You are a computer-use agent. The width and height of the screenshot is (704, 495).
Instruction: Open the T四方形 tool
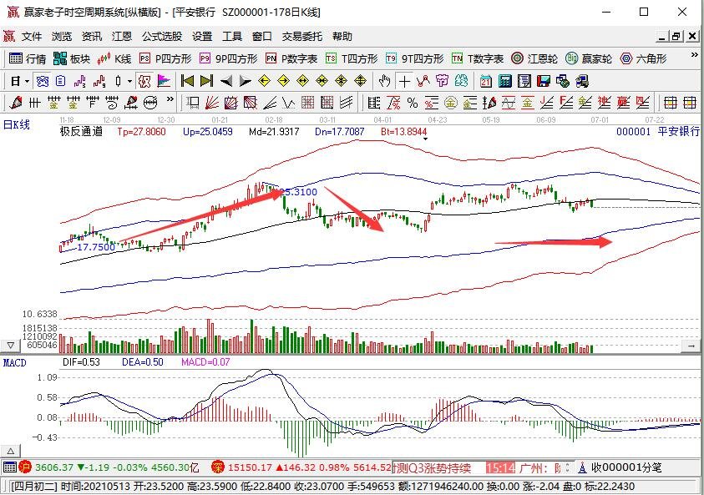351,58
